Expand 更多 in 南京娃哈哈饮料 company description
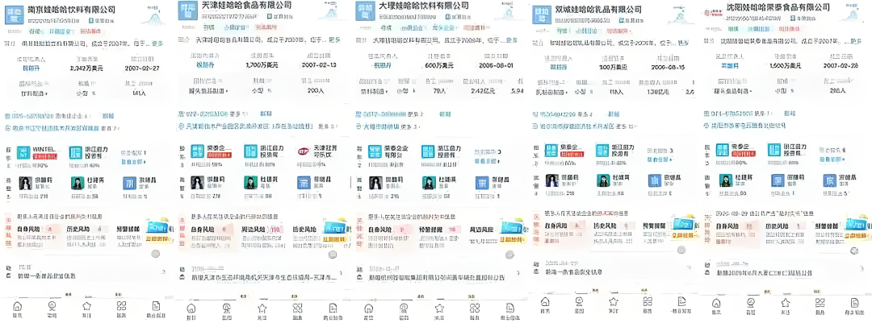The width and height of the screenshot is (872, 323). coord(157,43)
